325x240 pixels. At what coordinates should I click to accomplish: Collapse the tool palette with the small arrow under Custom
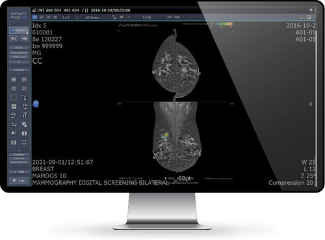19,74
